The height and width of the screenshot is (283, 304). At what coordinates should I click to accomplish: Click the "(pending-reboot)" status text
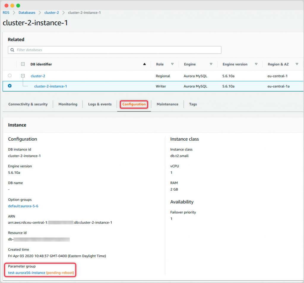point(60,273)
